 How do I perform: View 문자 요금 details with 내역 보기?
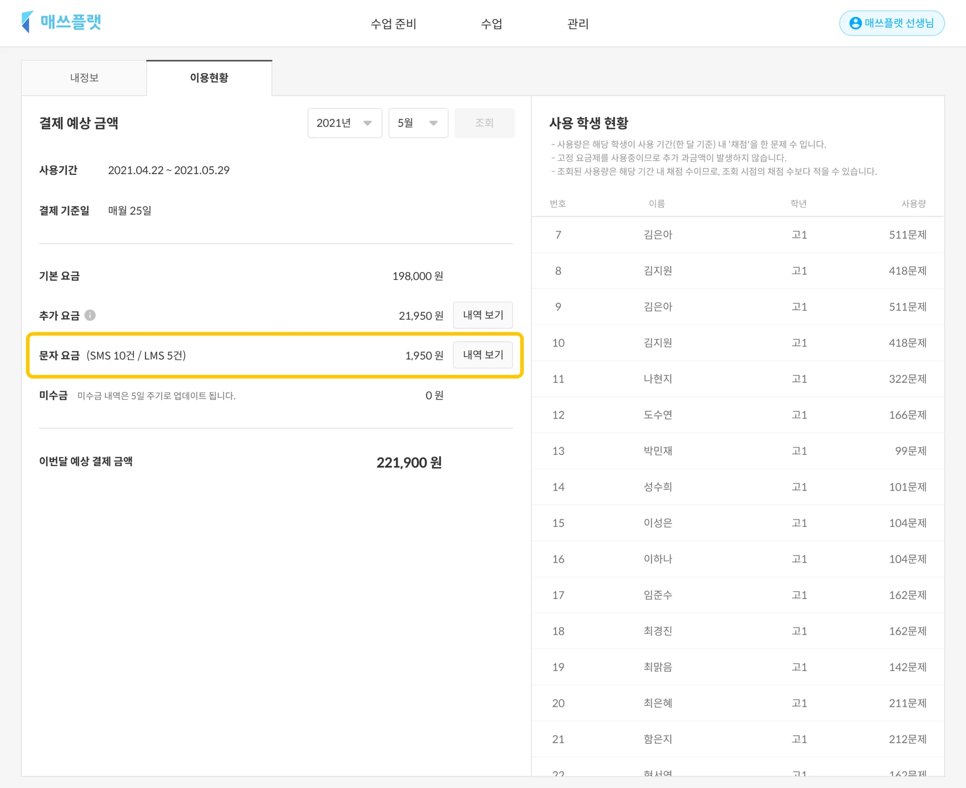[483, 355]
